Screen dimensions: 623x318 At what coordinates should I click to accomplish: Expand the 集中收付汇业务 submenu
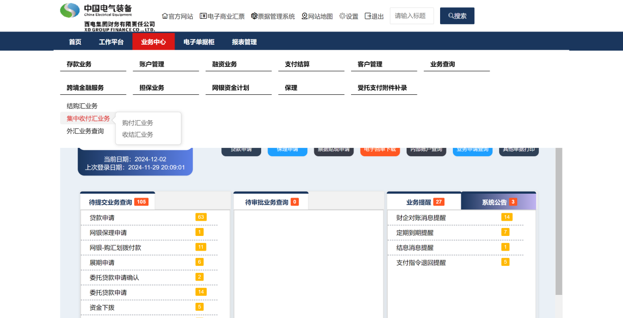click(x=89, y=118)
